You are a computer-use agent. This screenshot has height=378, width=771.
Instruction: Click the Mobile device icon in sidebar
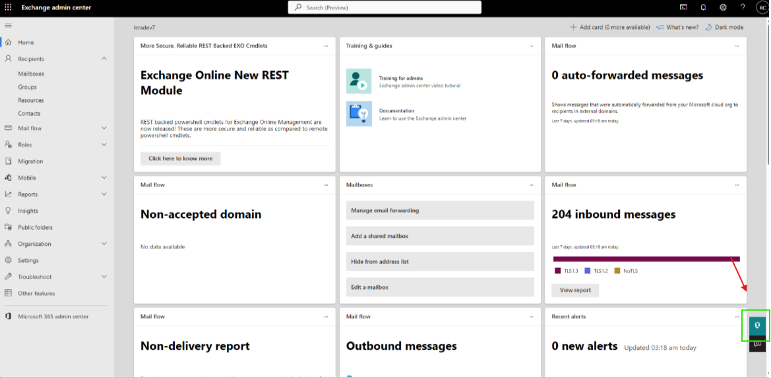tap(8, 178)
